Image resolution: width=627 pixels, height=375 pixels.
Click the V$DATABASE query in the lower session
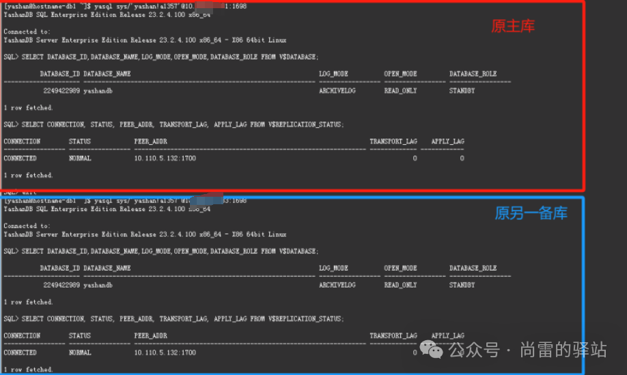point(170,251)
